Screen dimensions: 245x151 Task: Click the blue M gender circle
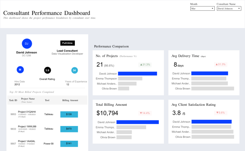click(x=20, y=70)
